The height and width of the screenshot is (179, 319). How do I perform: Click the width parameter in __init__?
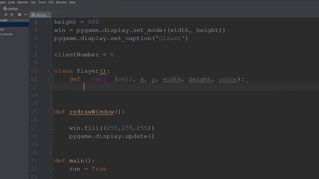(x=172, y=79)
